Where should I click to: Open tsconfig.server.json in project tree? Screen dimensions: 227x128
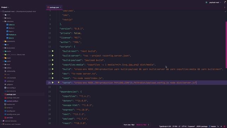click(x=13, y=114)
